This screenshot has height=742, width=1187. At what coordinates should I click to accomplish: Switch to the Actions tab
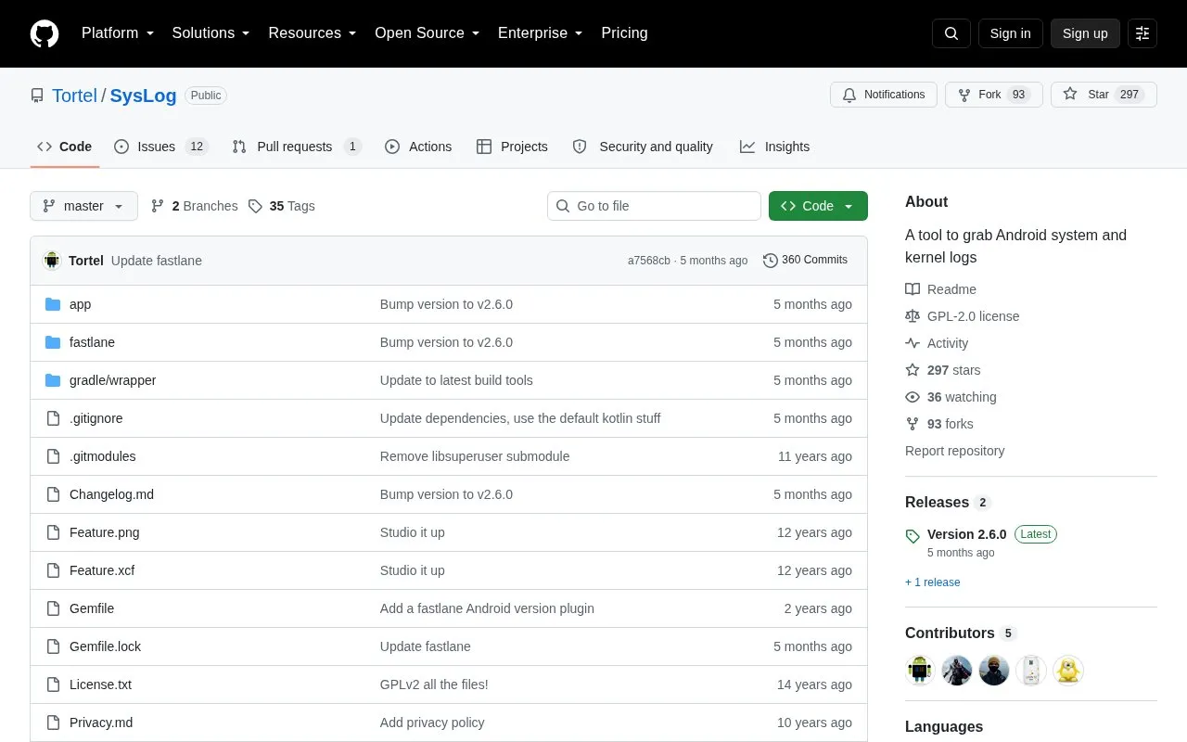click(418, 147)
